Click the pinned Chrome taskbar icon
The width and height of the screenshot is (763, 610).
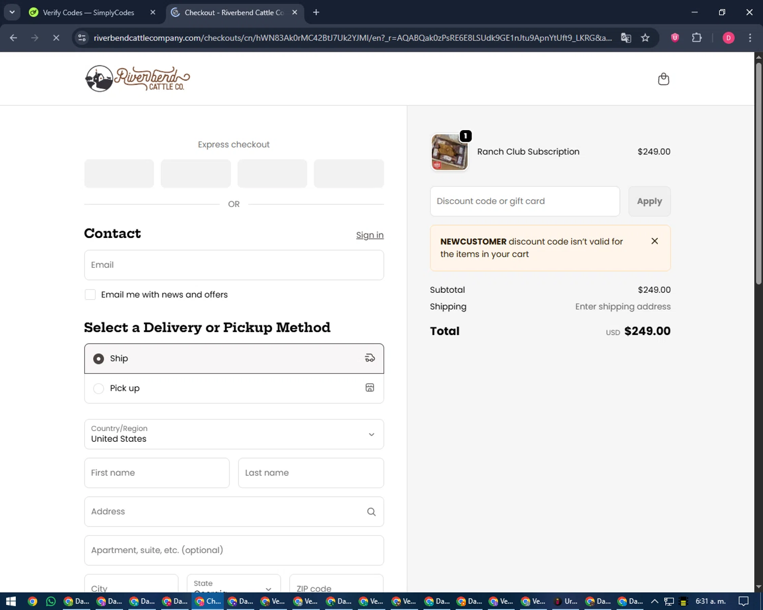pos(33,601)
